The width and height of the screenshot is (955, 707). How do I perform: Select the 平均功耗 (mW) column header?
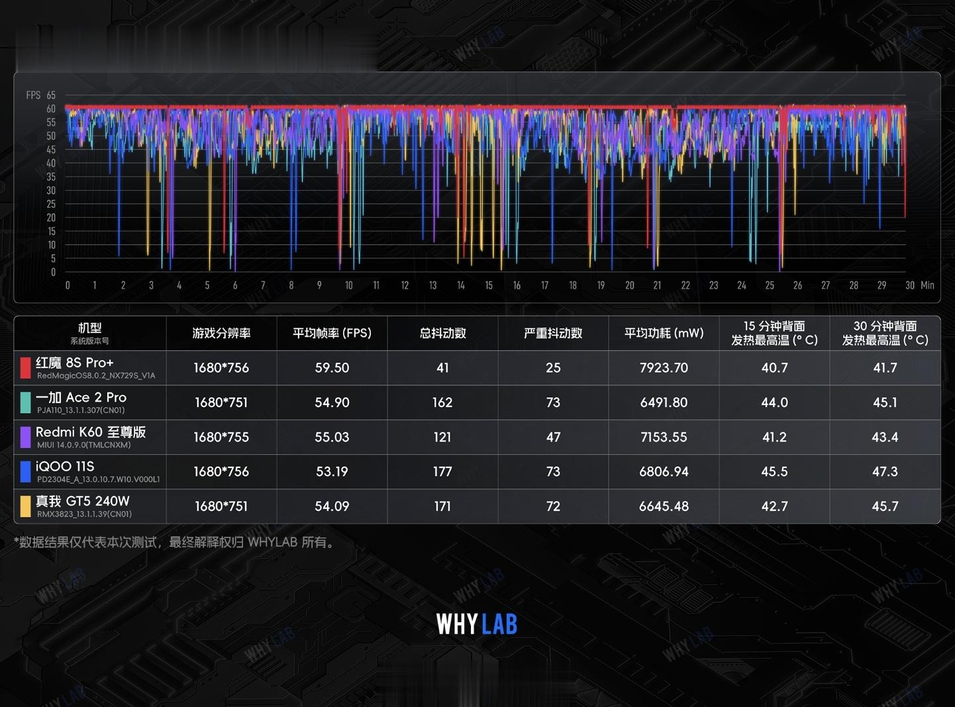[x=664, y=333]
